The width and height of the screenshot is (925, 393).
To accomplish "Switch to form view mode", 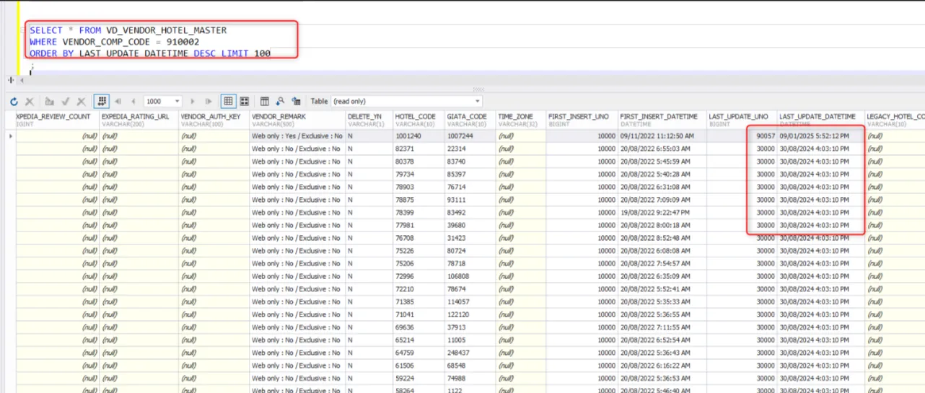I will point(245,102).
